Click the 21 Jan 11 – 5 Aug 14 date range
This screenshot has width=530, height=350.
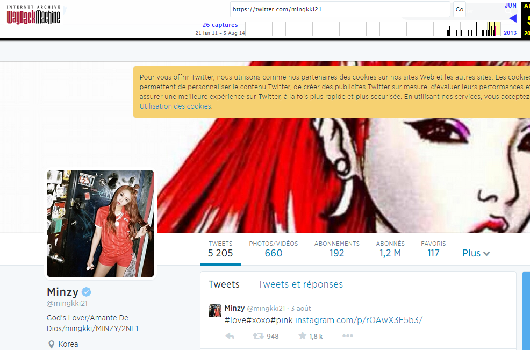[220, 33]
